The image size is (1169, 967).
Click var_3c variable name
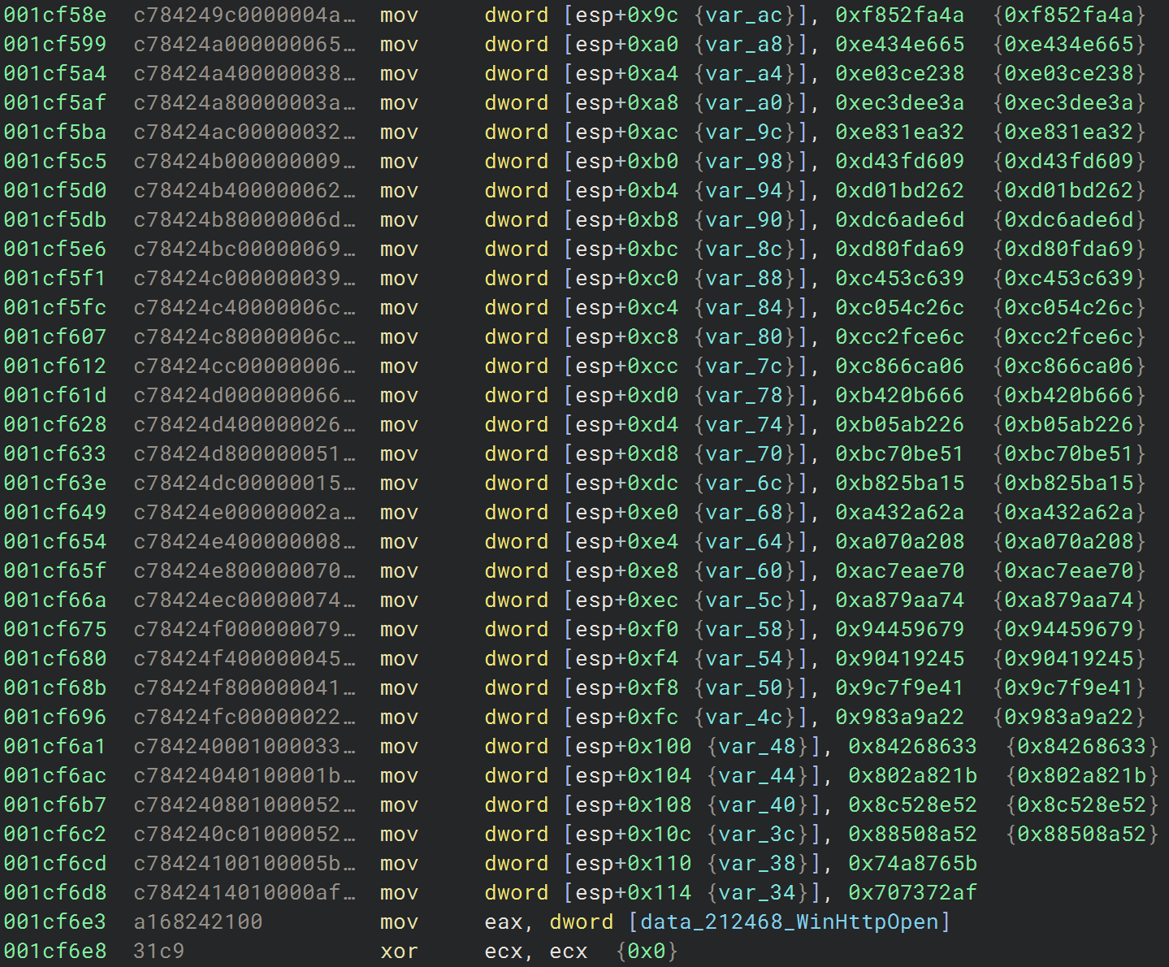coord(757,834)
